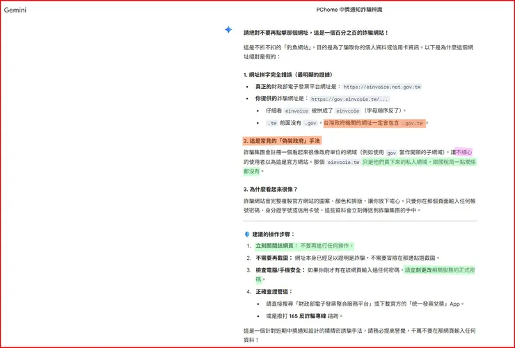This screenshot has height=348, width=515.
Task: Click the paragraph starting 詐騙網站會完整複製官方網站
Action: pyautogui.click(x=359, y=206)
